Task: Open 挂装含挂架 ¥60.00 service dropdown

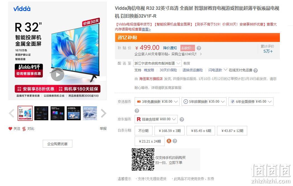Action: pos(156,119)
